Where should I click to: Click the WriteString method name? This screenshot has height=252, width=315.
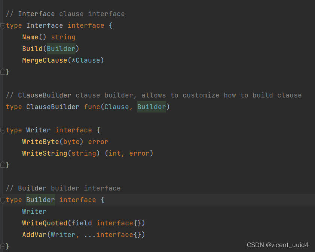(45, 153)
